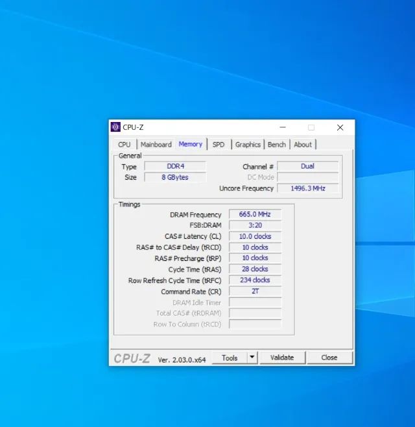This screenshot has height=427, width=415.
Task: Switch to the Mainboard tab
Action: click(x=156, y=144)
